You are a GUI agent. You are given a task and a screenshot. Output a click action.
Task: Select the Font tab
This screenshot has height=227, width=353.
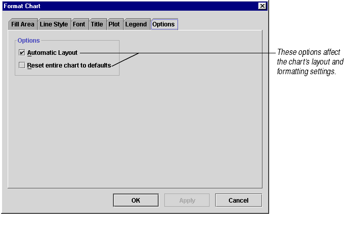[x=79, y=24]
